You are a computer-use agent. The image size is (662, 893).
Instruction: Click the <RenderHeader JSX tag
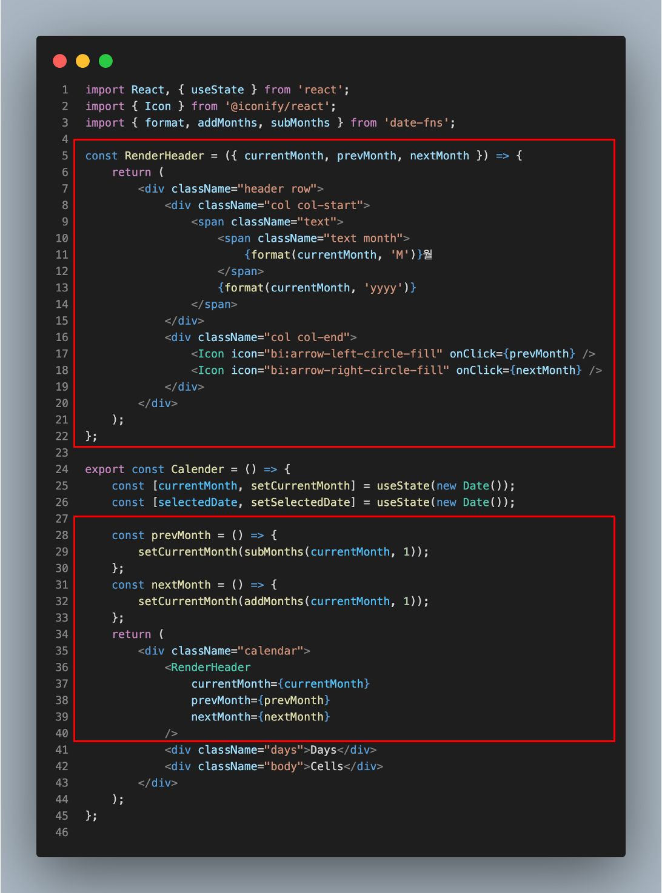(207, 667)
